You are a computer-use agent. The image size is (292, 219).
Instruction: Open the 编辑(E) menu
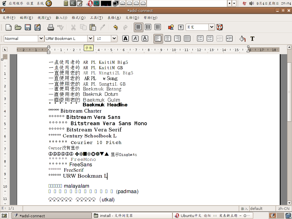click(x=27, y=18)
